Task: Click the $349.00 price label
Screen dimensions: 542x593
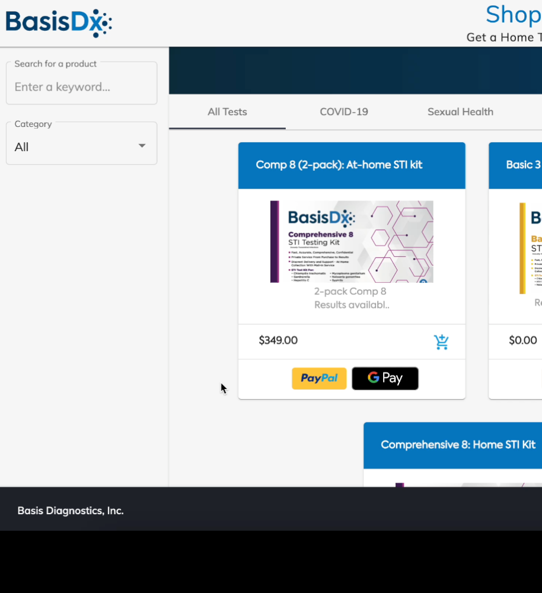Action: (x=278, y=340)
